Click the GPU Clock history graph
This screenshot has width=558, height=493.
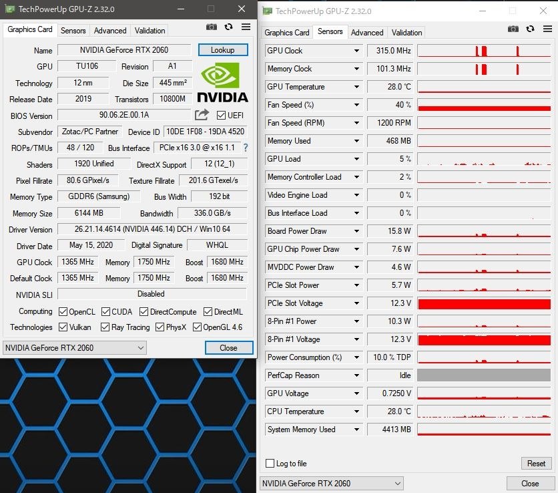point(484,51)
